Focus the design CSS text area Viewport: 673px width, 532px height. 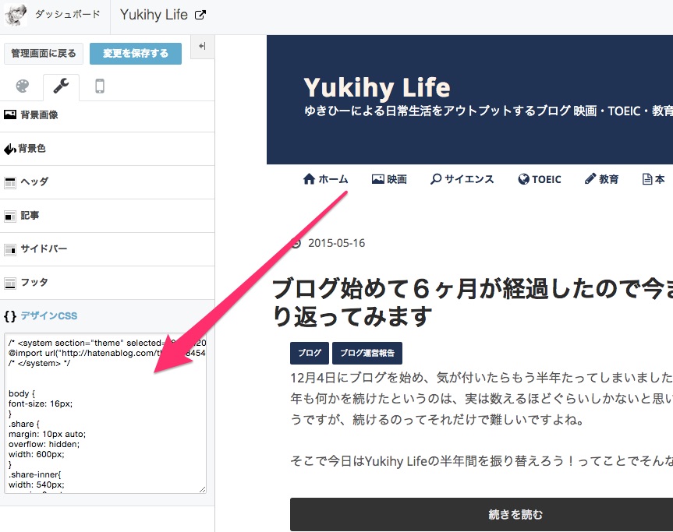point(105,413)
